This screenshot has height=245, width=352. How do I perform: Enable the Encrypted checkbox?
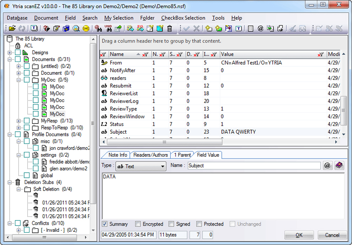(138, 224)
